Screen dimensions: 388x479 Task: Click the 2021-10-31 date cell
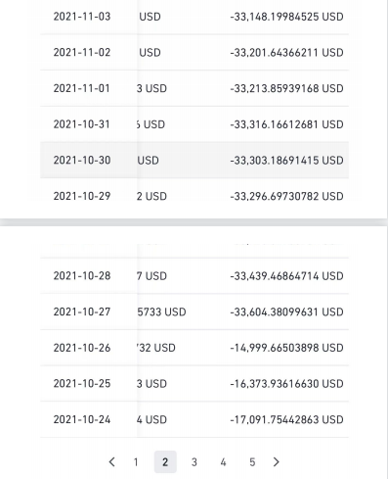coord(81,124)
